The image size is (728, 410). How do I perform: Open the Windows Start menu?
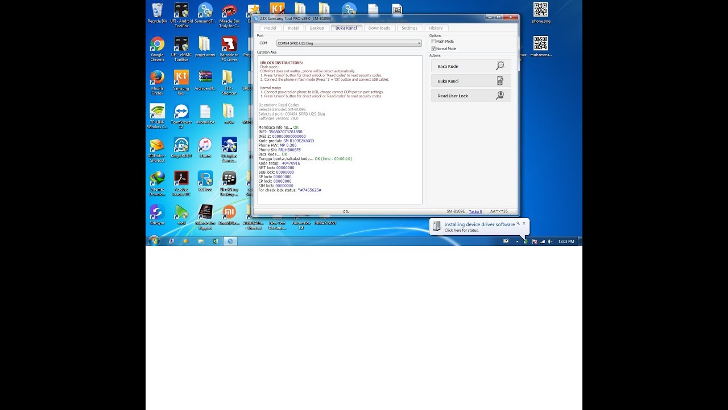(154, 241)
